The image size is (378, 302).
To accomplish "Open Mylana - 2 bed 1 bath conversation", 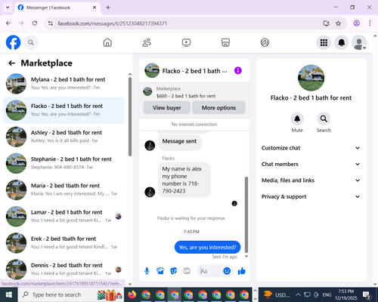I will tap(64, 84).
